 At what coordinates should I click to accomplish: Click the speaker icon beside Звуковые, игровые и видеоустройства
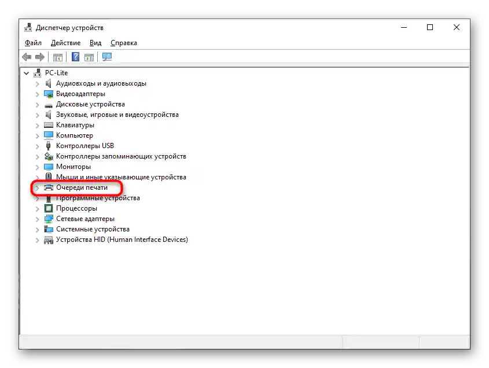tap(49, 115)
